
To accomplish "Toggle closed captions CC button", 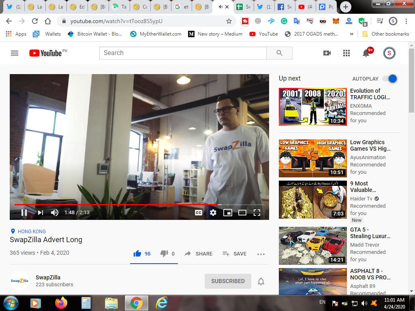I will pos(199,213).
